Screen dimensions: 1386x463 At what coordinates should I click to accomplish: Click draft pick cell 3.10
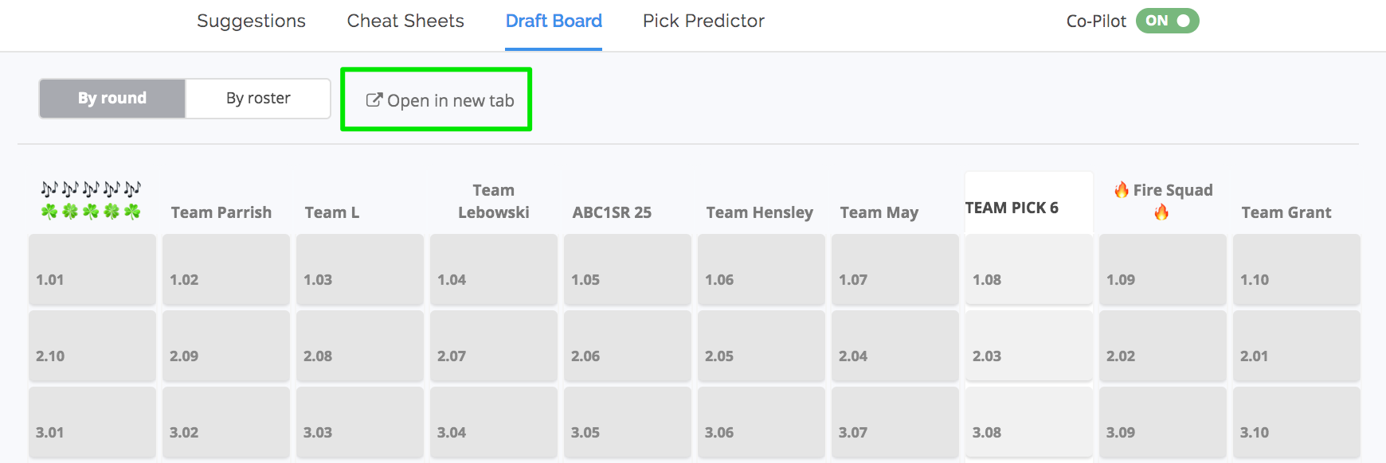(x=1297, y=422)
